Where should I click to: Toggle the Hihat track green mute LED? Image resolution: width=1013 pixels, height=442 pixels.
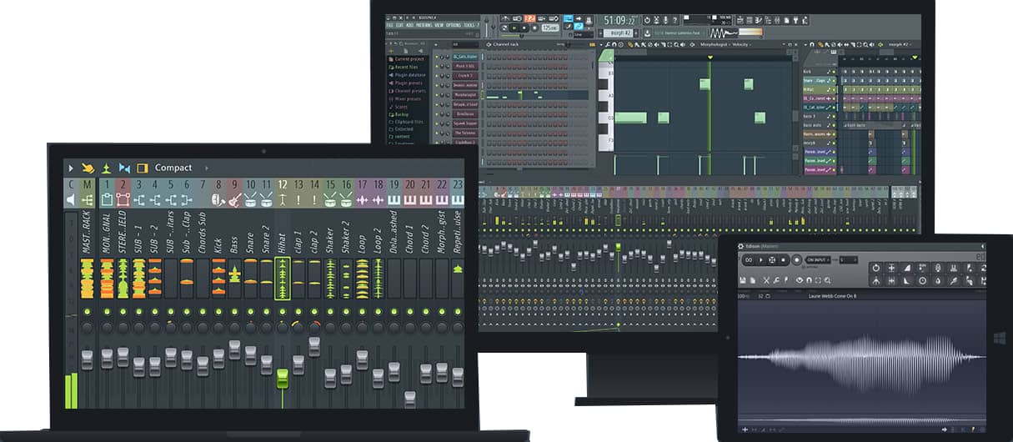coord(283,311)
